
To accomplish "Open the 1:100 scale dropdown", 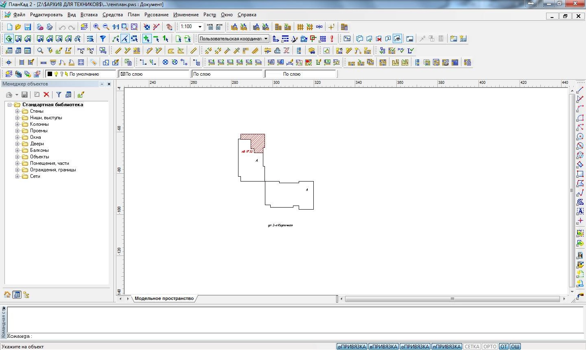I will click(x=200, y=27).
